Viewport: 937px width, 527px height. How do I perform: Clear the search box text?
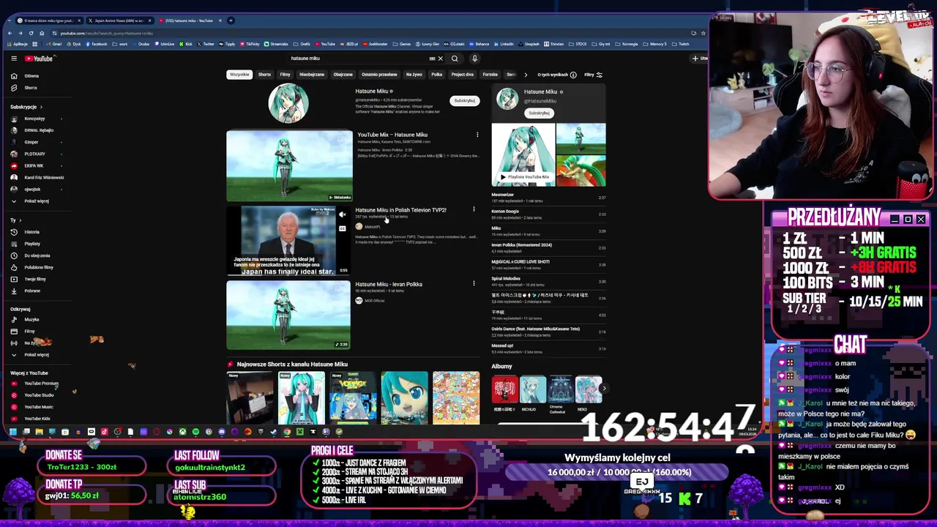pyautogui.click(x=440, y=59)
